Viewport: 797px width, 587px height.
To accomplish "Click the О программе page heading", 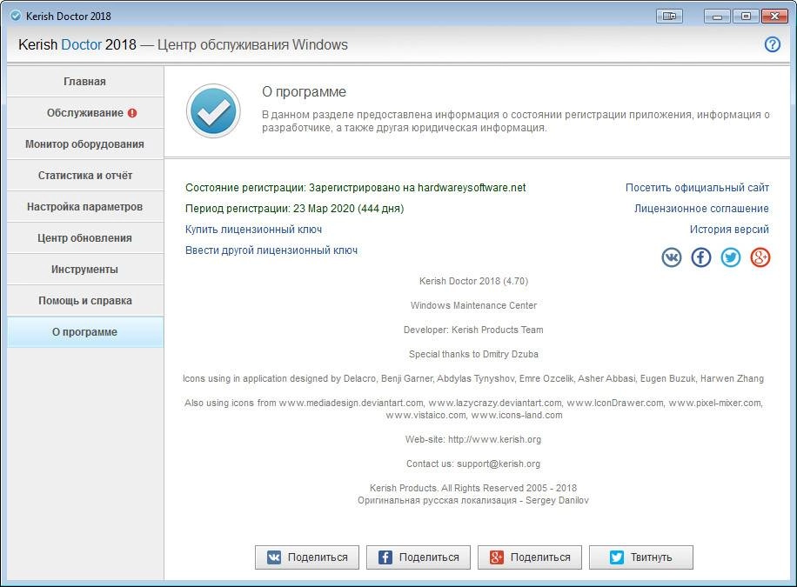I will click(x=304, y=91).
